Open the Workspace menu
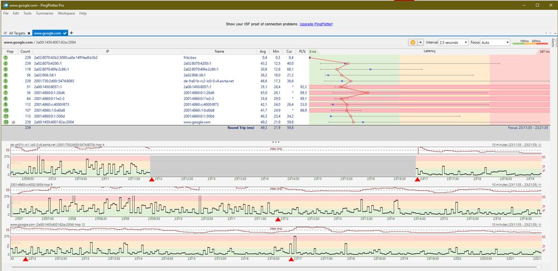 pos(66,13)
